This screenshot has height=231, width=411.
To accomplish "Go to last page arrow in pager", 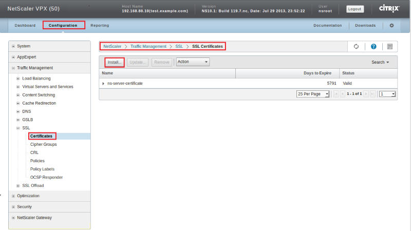I will (x=372, y=94).
